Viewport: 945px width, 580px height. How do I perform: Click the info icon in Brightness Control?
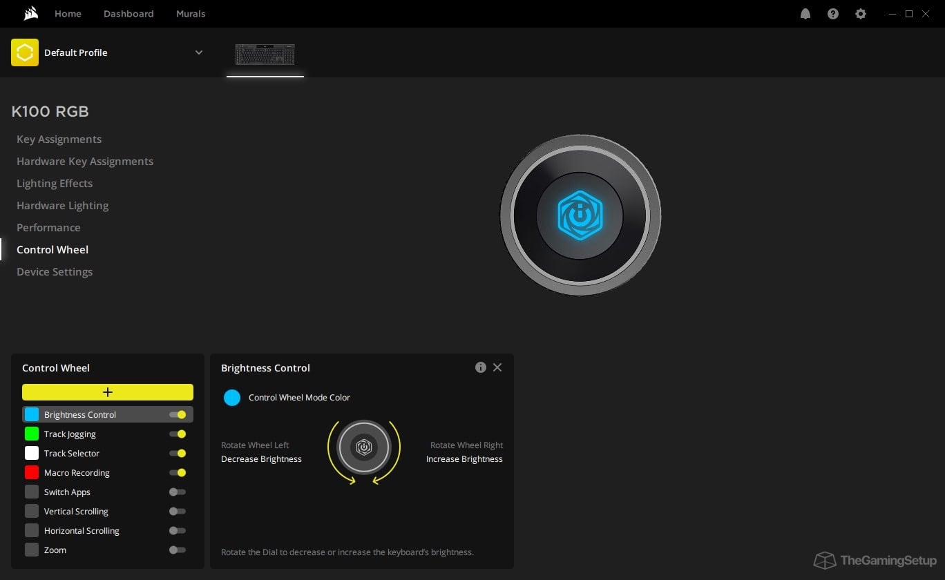[480, 367]
